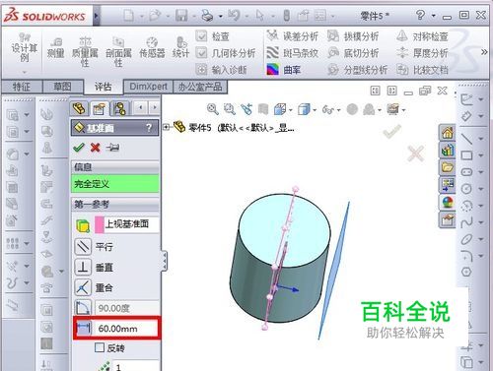Image resolution: width=493 pixels, height=371 pixels.
Task: Accept with the graphics-area confirm checkmark
Action: point(391,132)
